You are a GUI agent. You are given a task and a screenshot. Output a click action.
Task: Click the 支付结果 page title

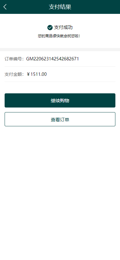pyautogui.click(x=60, y=7)
